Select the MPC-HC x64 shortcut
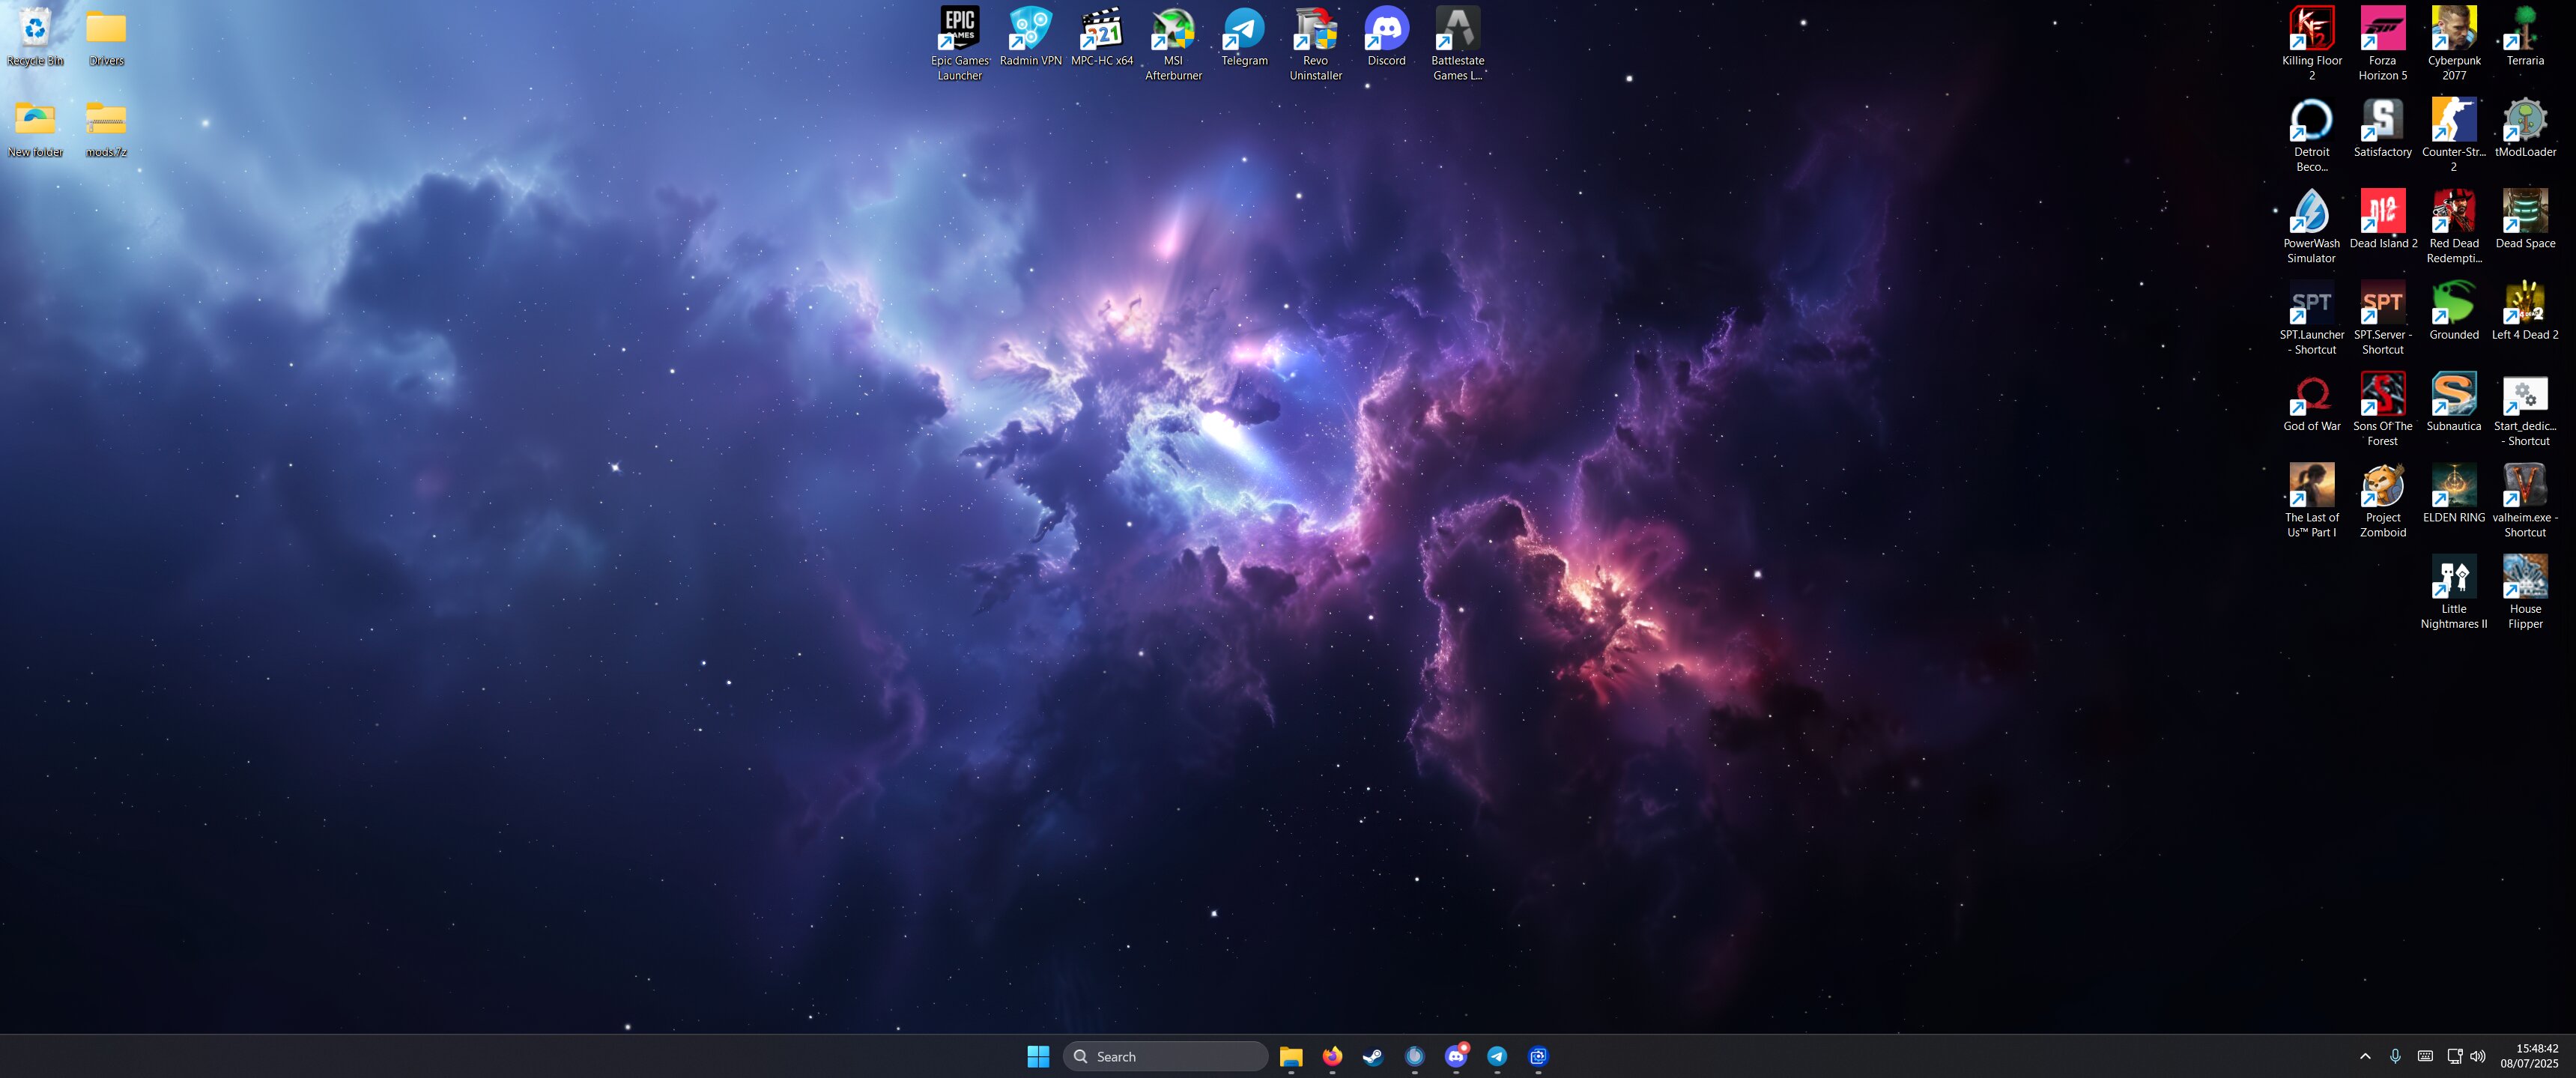Viewport: 2576px width, 1078px height. tap(1102, 36)
